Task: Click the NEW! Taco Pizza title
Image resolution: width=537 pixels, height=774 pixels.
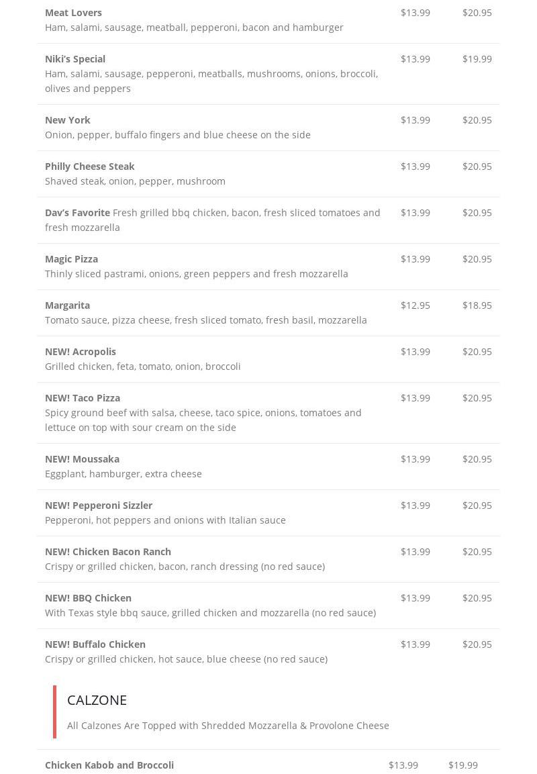Action: [x=83, y=398]
